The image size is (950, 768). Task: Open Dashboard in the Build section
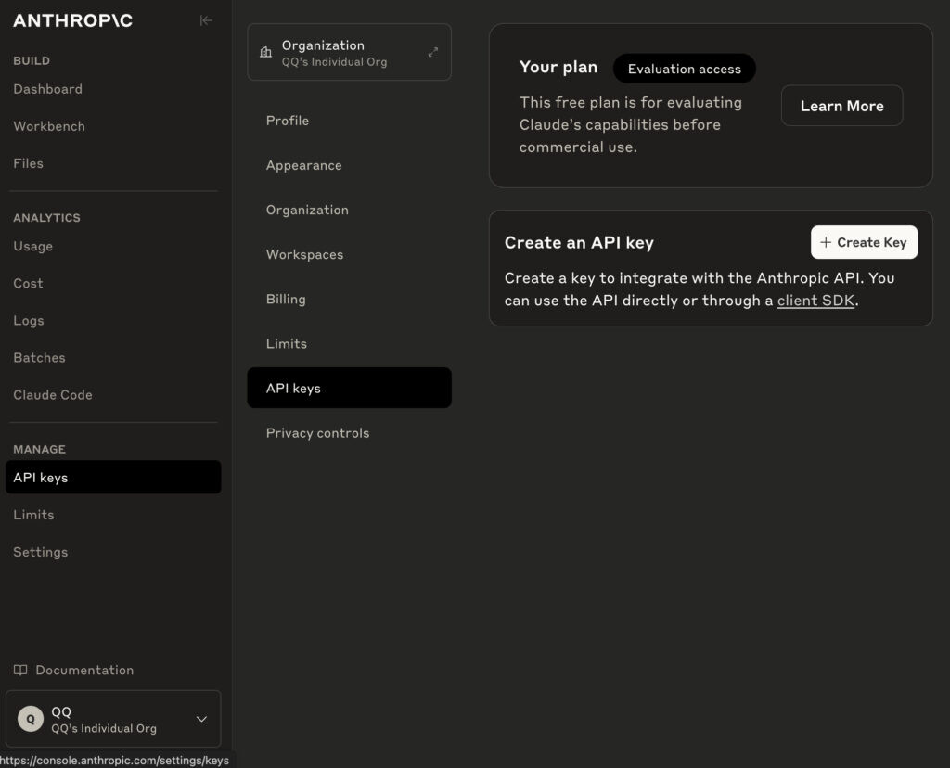[48, 89]
